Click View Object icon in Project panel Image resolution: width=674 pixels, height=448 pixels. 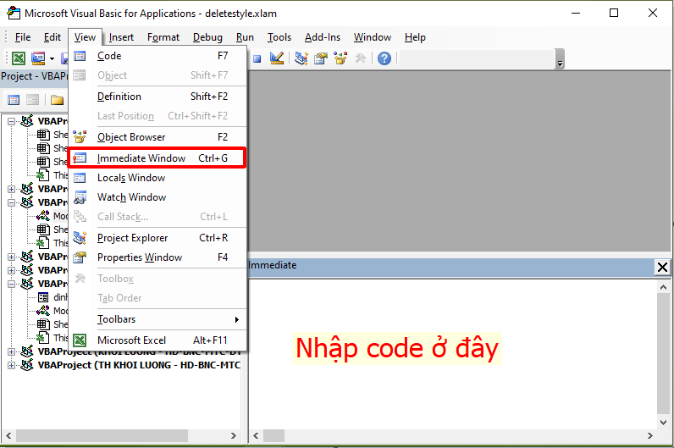coord(33,100)
